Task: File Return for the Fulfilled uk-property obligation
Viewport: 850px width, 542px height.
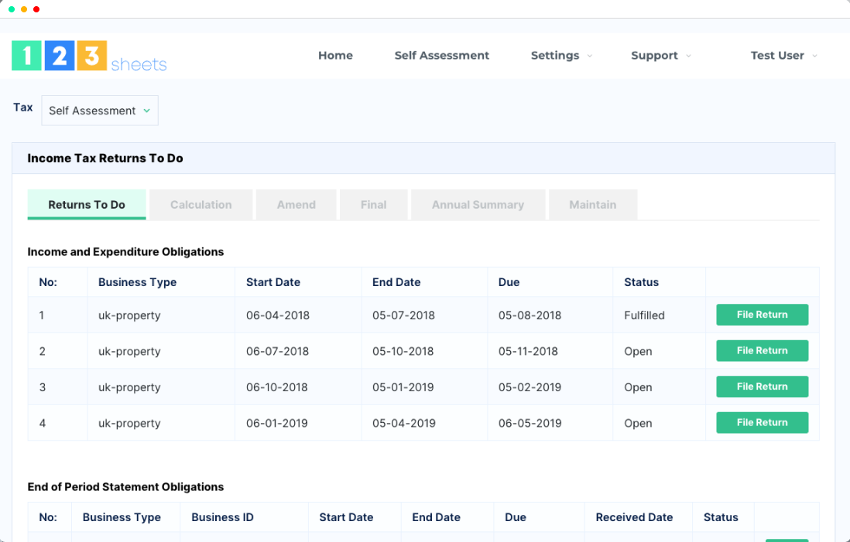Action: (x=762, y=315)
